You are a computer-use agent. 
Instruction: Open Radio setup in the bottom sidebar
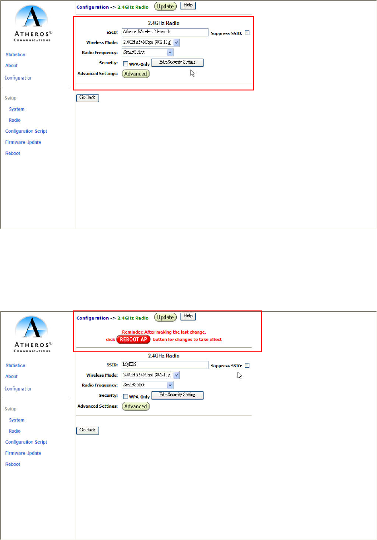15,431
